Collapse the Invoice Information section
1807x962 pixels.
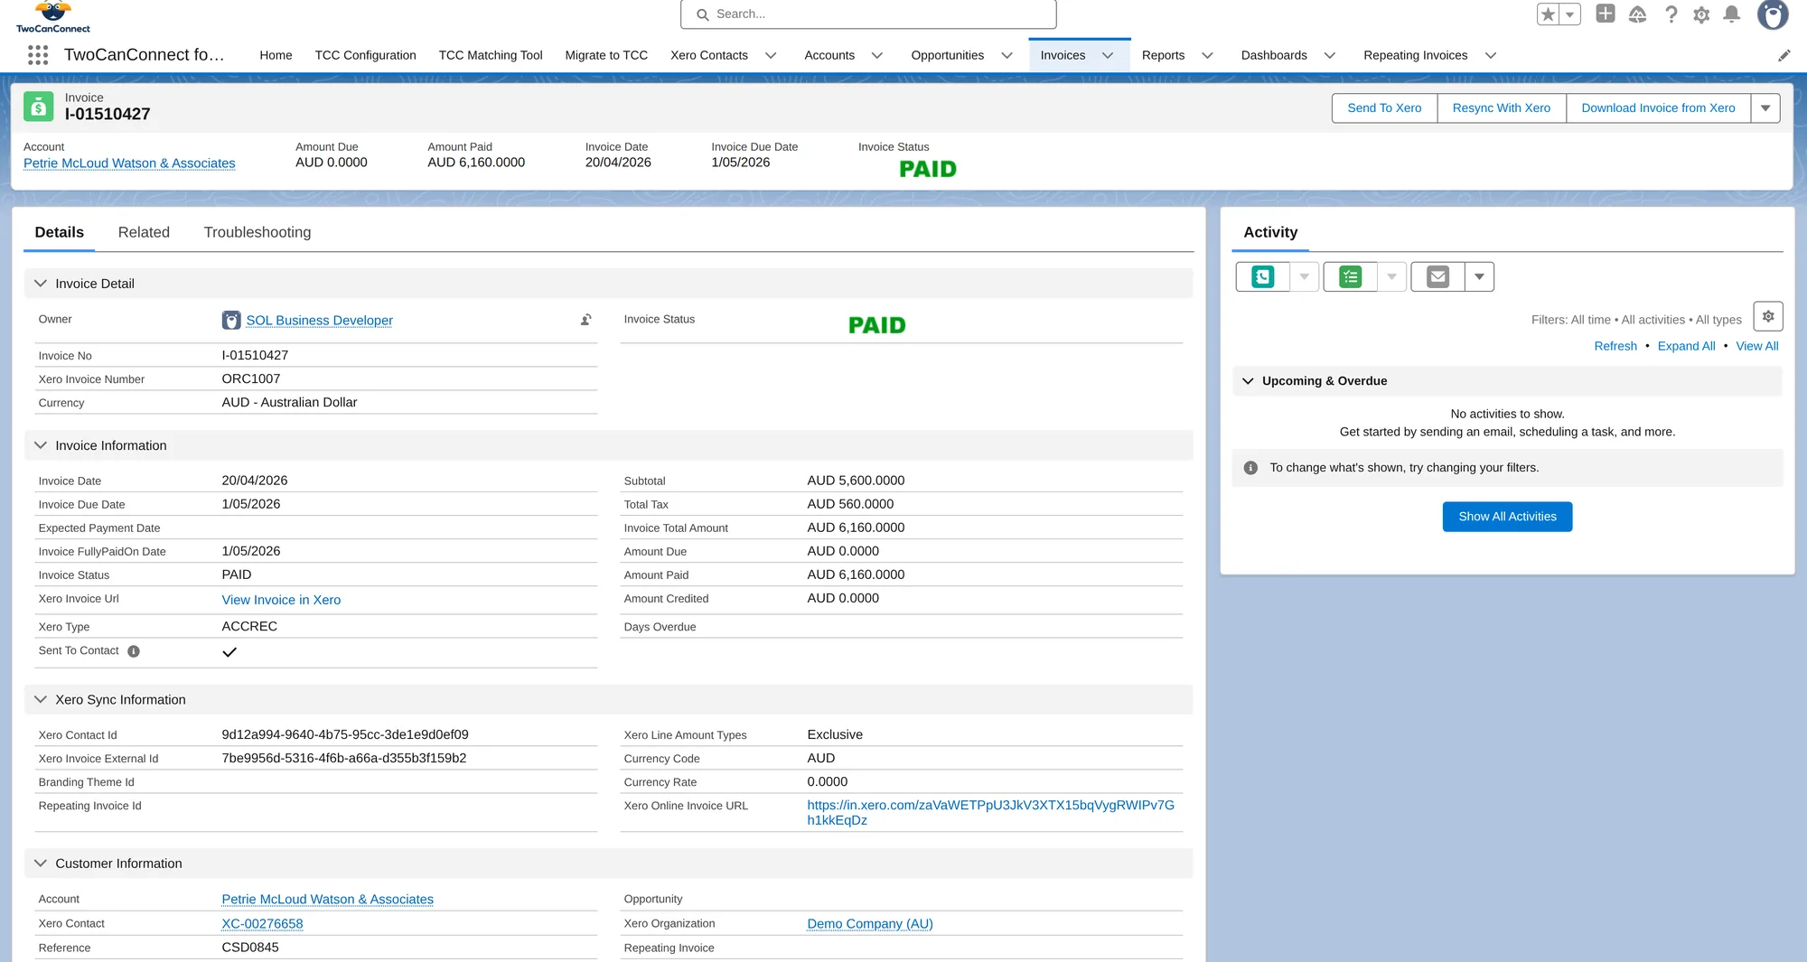(41, 445)
